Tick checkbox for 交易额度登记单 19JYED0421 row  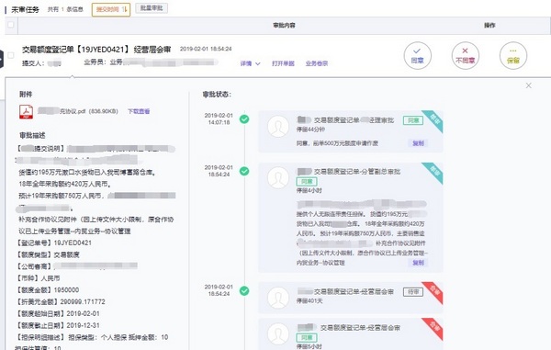point(10,55)
